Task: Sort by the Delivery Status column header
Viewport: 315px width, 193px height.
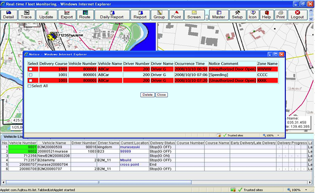Action: tap(162, 143)
